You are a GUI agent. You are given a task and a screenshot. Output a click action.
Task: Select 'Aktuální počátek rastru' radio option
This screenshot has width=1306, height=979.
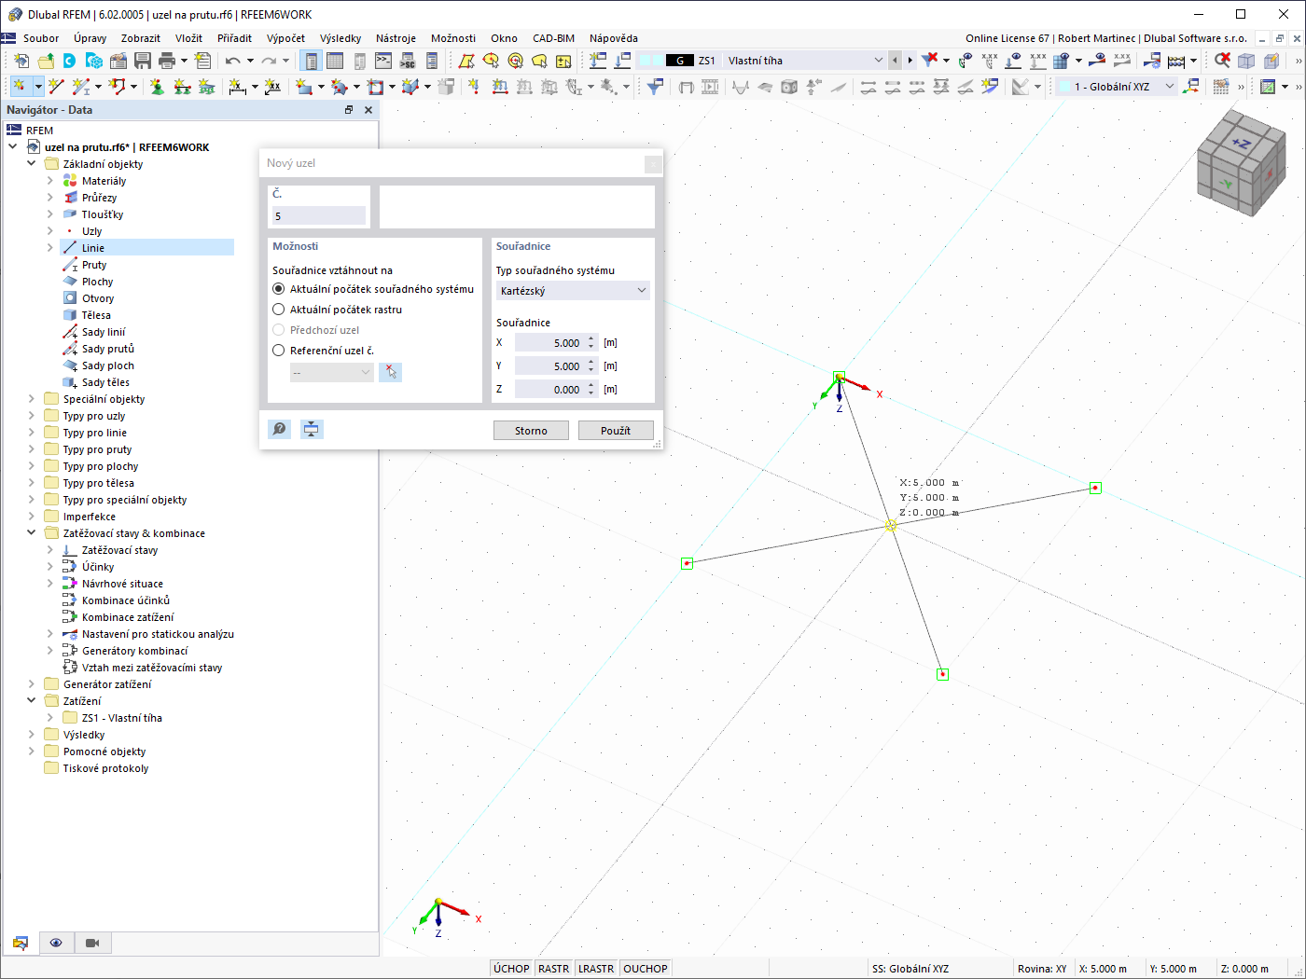pyautogui.click(x=278, y=310)
